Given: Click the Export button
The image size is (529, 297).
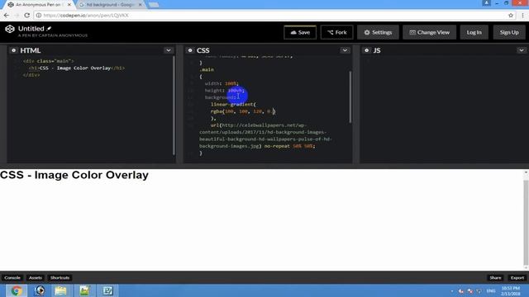Looking at the screenshot, I should coord(517,278).
